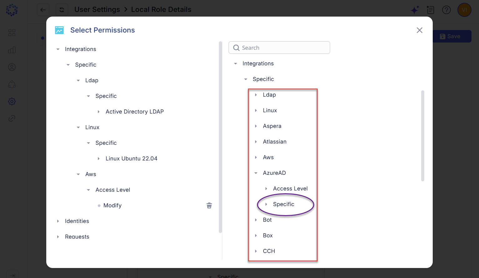Collapse right tree Specific under Integrations
479x278 pixels.
pos(246,79)
